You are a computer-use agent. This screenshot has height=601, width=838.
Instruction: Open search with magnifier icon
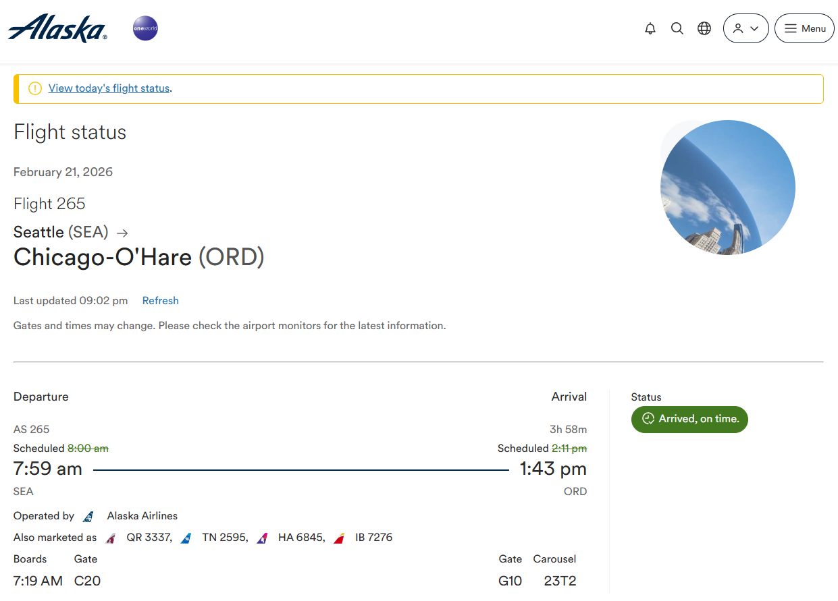(x=677, y=29)
